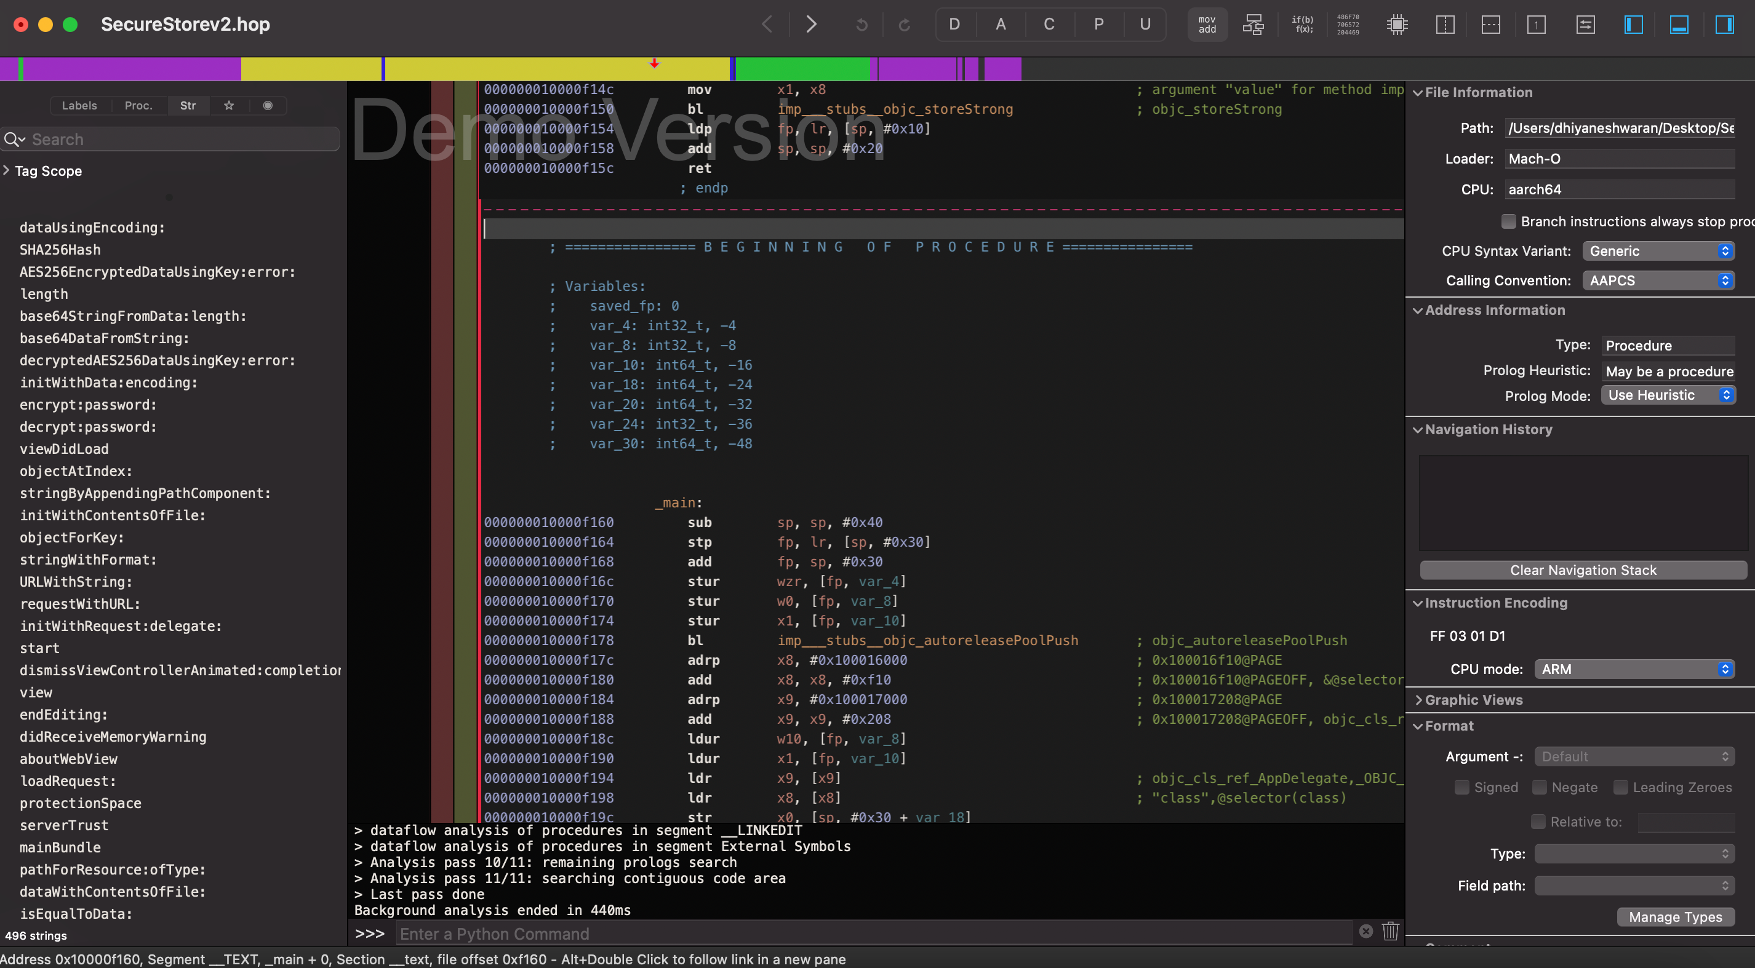Open the Format Type dropdown

1634,854
